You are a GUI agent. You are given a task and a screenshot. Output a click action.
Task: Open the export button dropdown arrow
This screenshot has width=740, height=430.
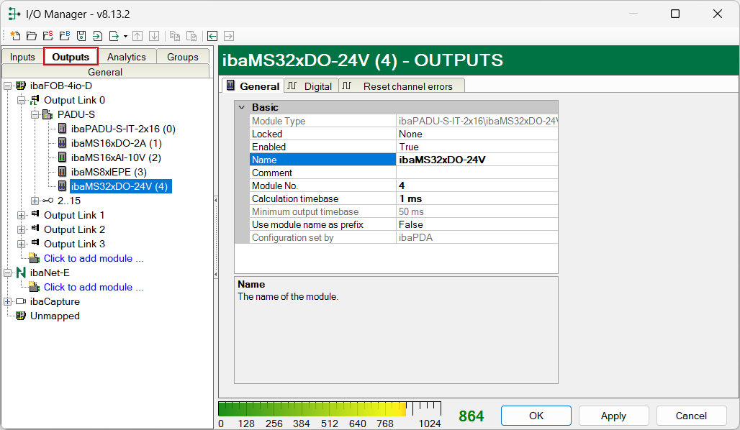point(125,36)
